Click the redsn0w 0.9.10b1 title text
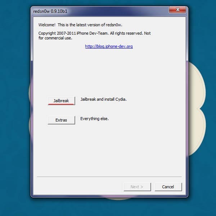The width and height of the screenshot is (216, 216). (50, 11)
